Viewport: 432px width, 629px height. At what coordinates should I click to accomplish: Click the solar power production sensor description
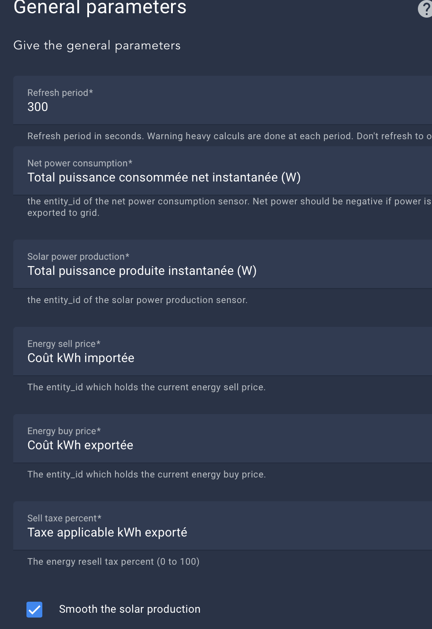[x=137, y=300]
